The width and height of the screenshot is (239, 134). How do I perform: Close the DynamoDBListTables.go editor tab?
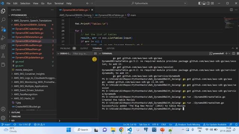click(92, 10)
